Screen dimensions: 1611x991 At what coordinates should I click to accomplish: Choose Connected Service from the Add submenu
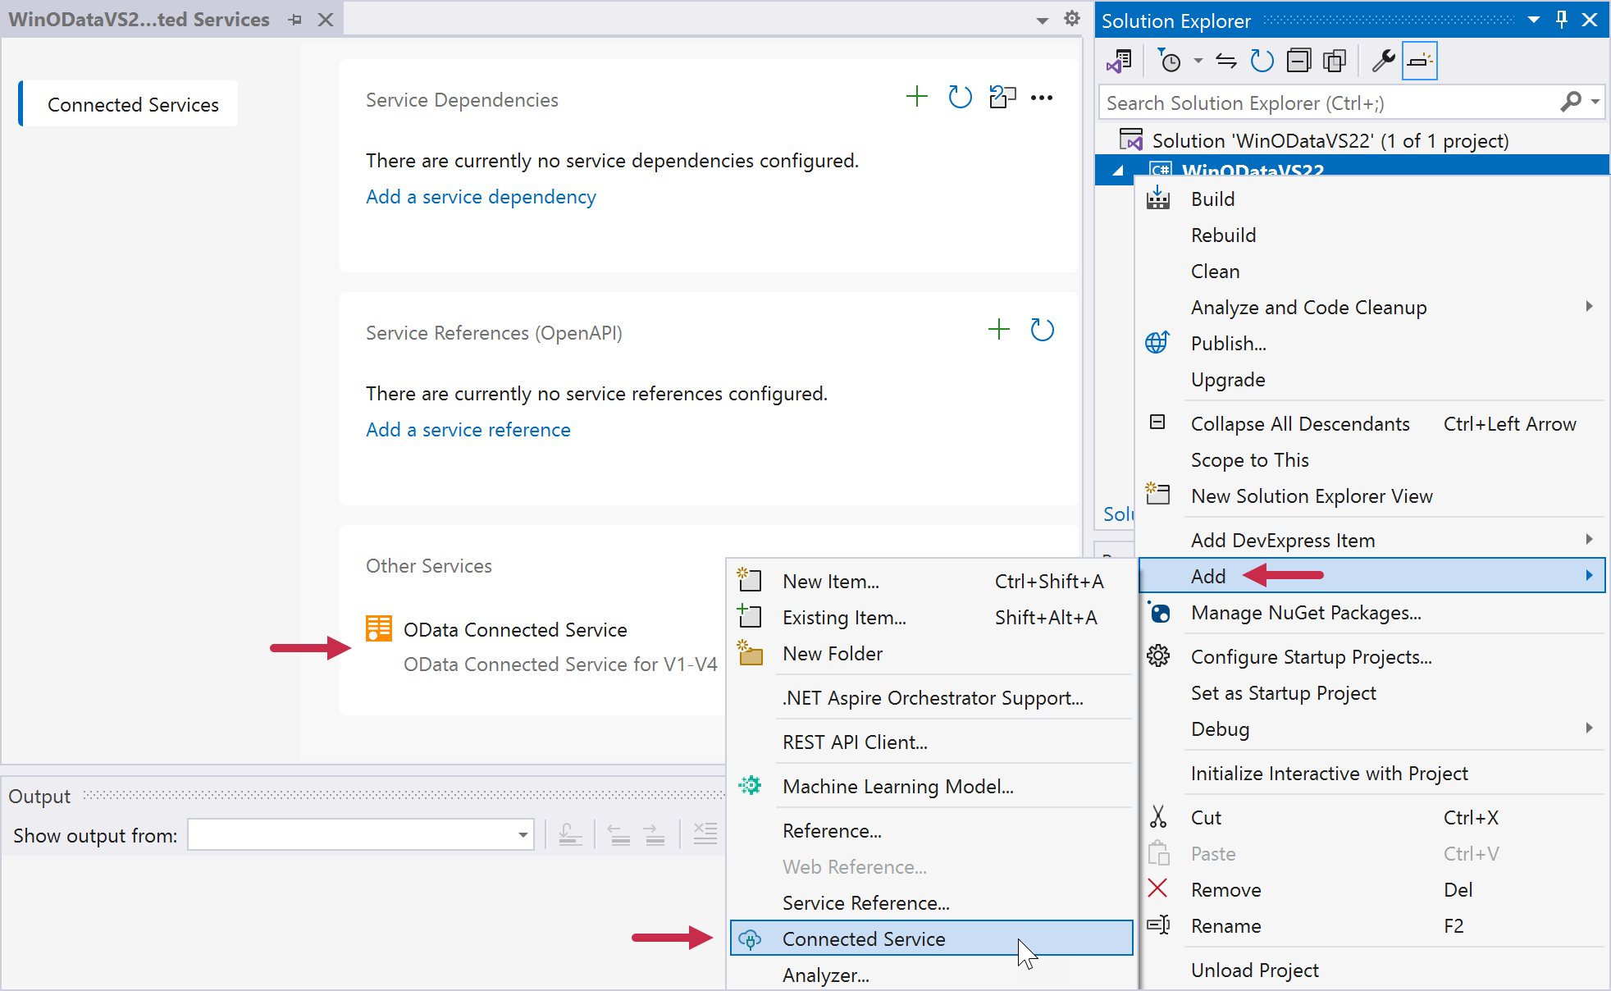864,938
